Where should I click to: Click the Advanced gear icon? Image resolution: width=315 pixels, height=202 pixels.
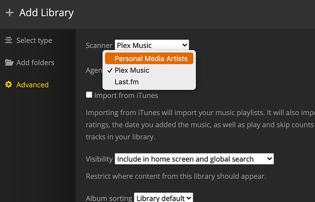[8, 84]
